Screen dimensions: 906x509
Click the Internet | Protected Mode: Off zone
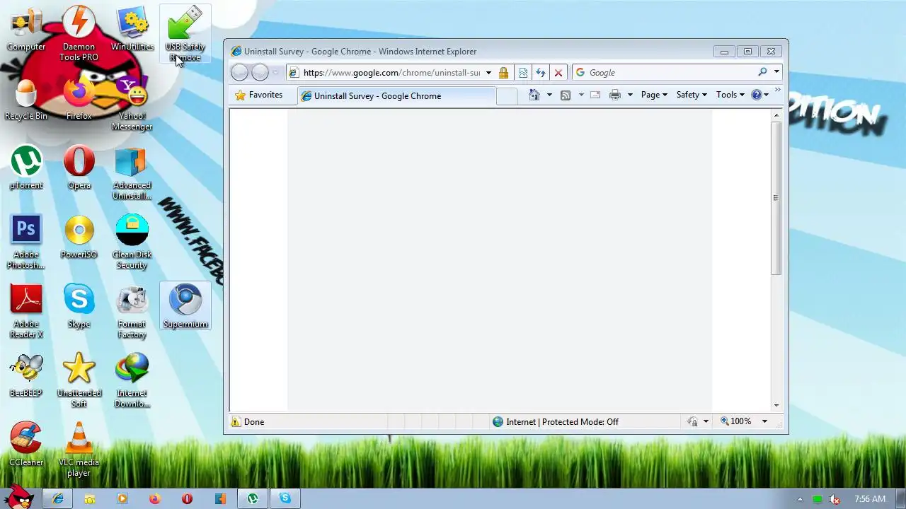pos(556,421)
